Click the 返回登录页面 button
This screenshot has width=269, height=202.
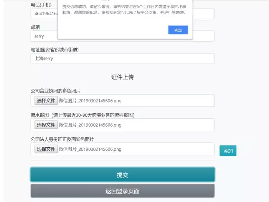[x=122, y=191]
